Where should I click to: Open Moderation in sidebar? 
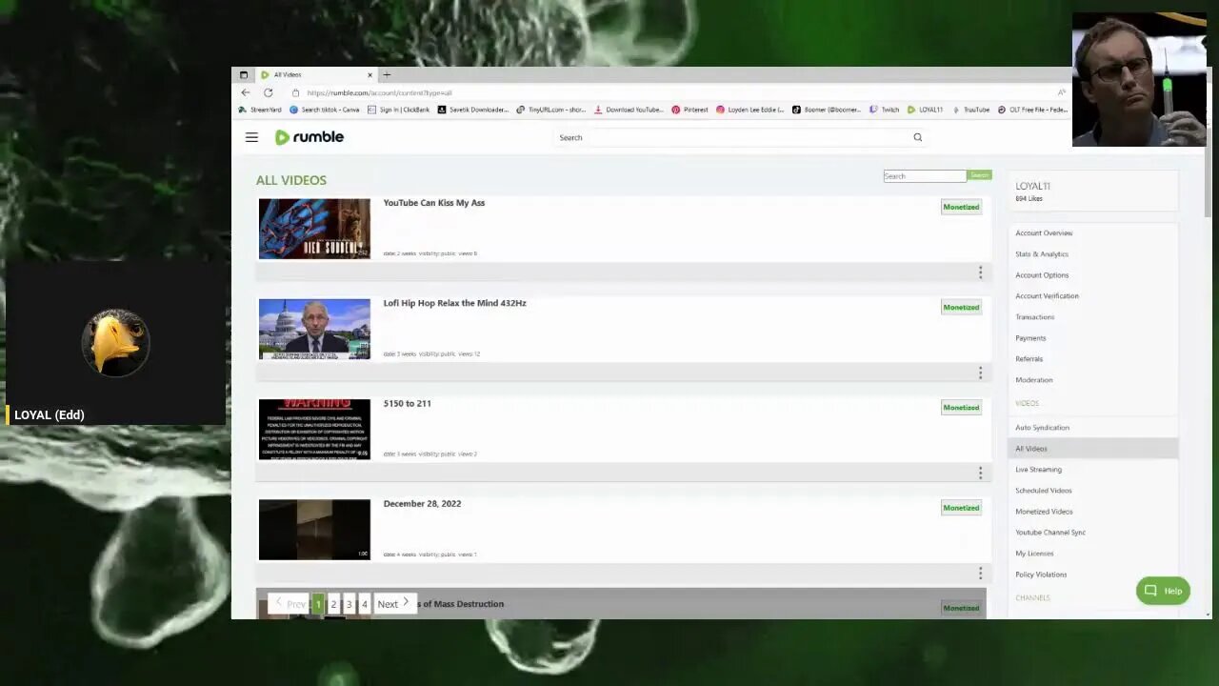[x=1034, y=379]
